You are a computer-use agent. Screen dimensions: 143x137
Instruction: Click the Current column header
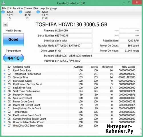coord(78,67)
